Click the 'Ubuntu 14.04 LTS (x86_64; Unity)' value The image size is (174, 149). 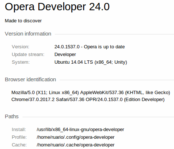click(x=90, y=62)
